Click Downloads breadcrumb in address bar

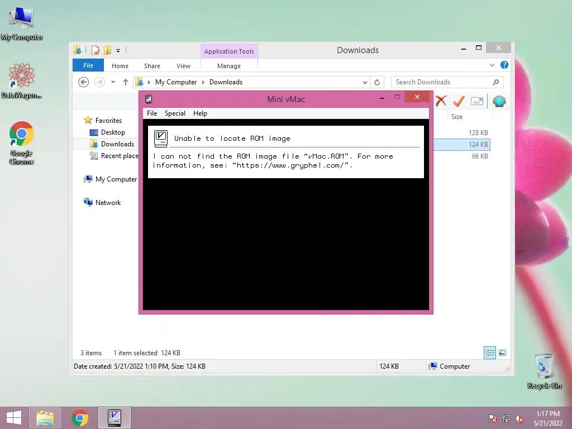[226, 82]
